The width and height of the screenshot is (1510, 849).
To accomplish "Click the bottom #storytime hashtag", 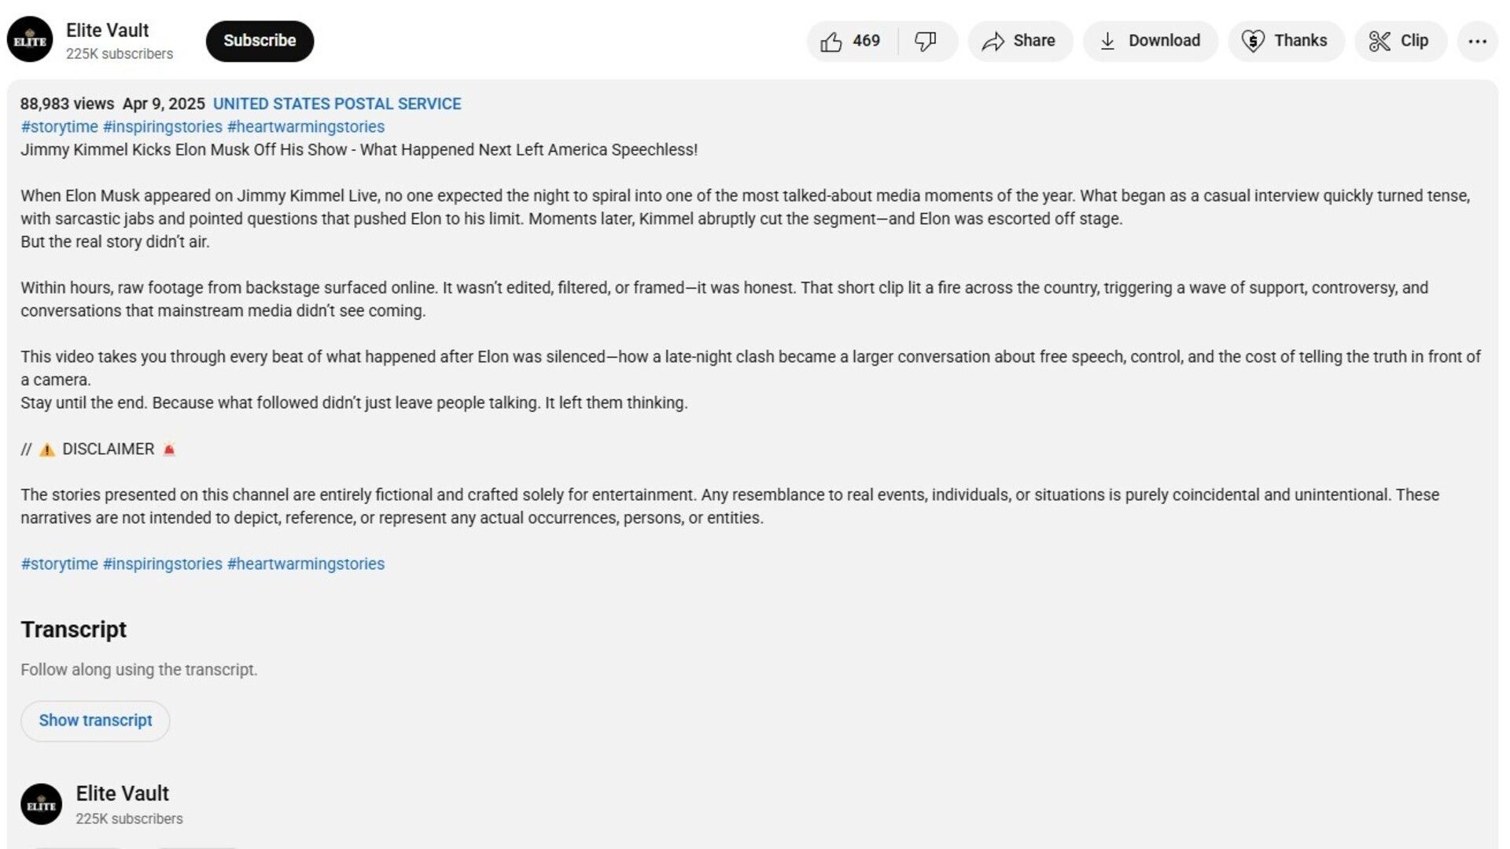I will (60, 564).
